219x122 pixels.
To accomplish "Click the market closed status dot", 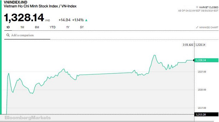I will (197, 7).
